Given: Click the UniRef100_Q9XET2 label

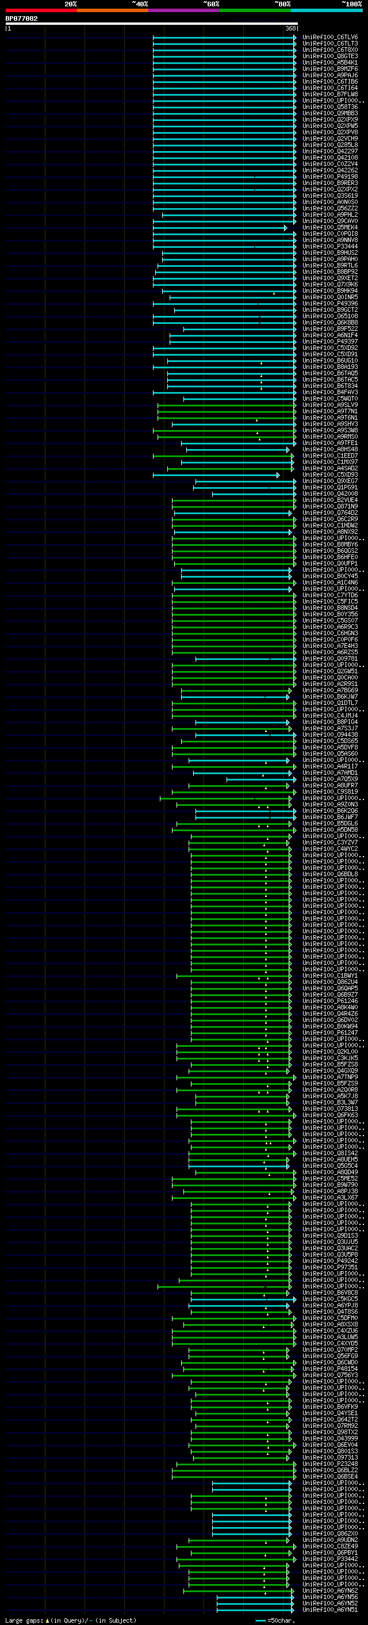Looking at the screenshot, I should pos(330,278).
